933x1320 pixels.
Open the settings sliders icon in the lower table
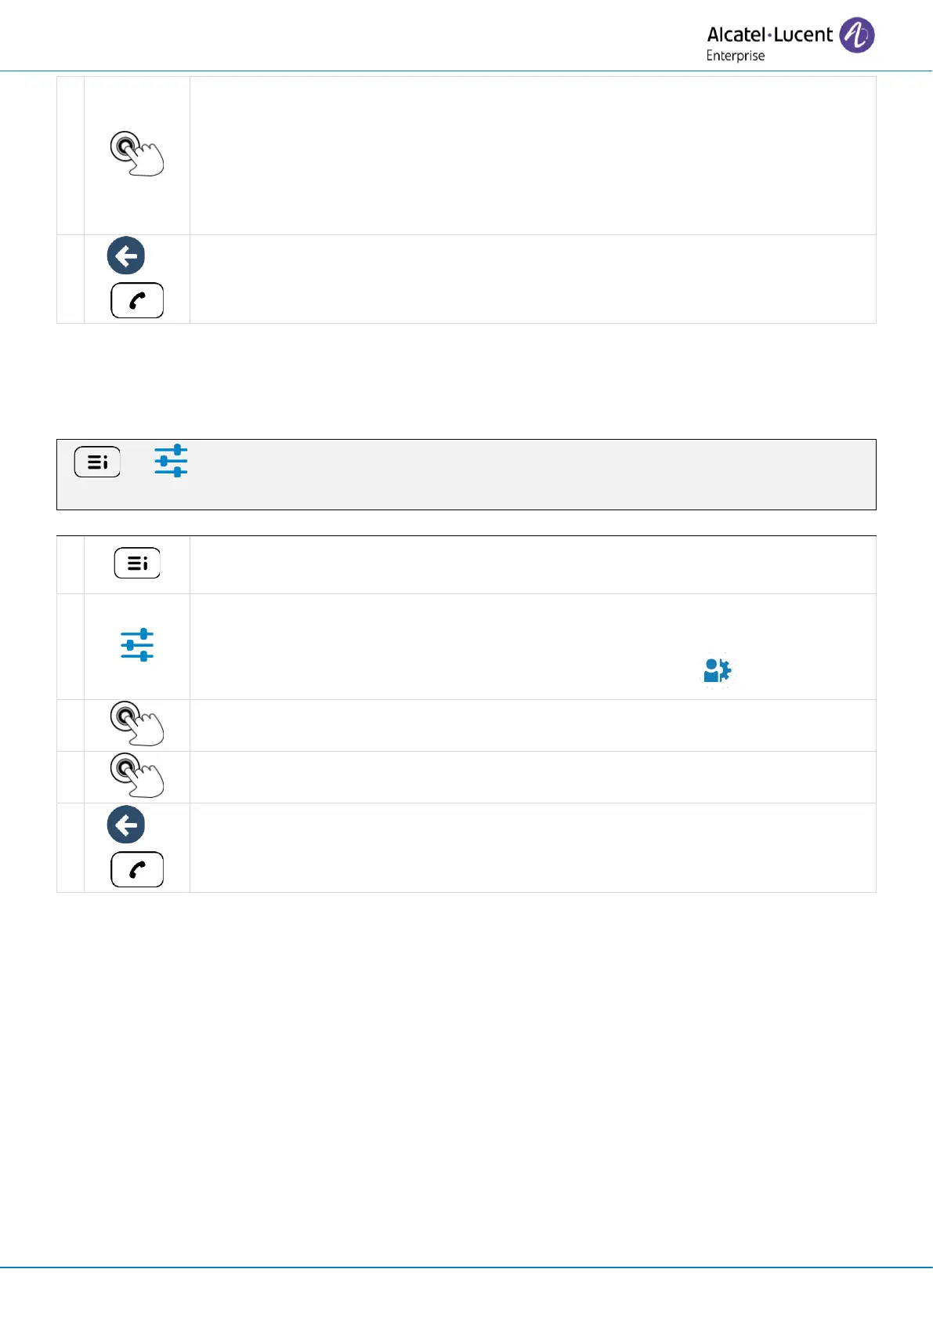click(137, 645)
